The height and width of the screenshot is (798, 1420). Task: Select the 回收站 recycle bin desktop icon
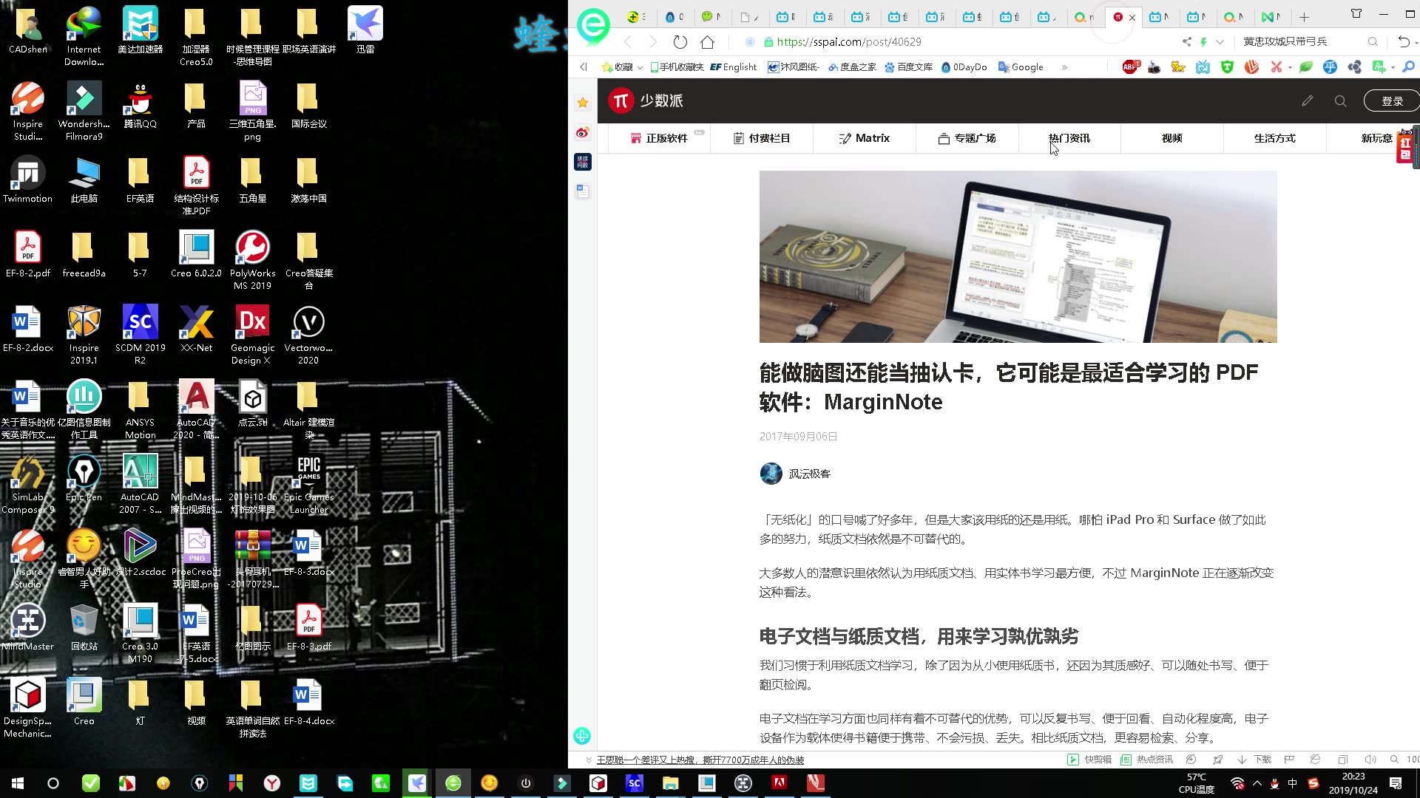pos(84,627)
